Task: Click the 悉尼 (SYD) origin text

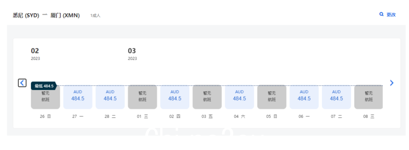Action: (26, 16)
